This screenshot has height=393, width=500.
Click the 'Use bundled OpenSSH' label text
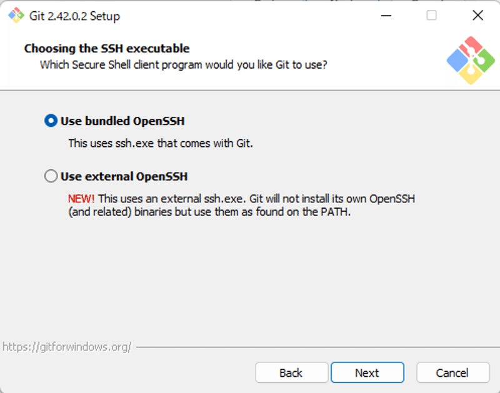pos(122,121)
